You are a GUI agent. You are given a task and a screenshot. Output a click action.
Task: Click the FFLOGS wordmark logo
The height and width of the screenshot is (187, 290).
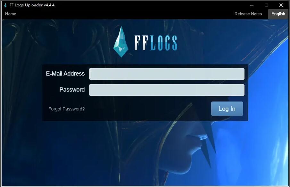156,43
